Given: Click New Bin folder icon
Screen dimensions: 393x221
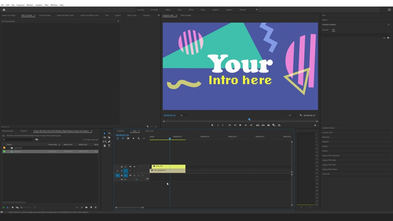Looking at the screenshot, I should tap(86, 207).
